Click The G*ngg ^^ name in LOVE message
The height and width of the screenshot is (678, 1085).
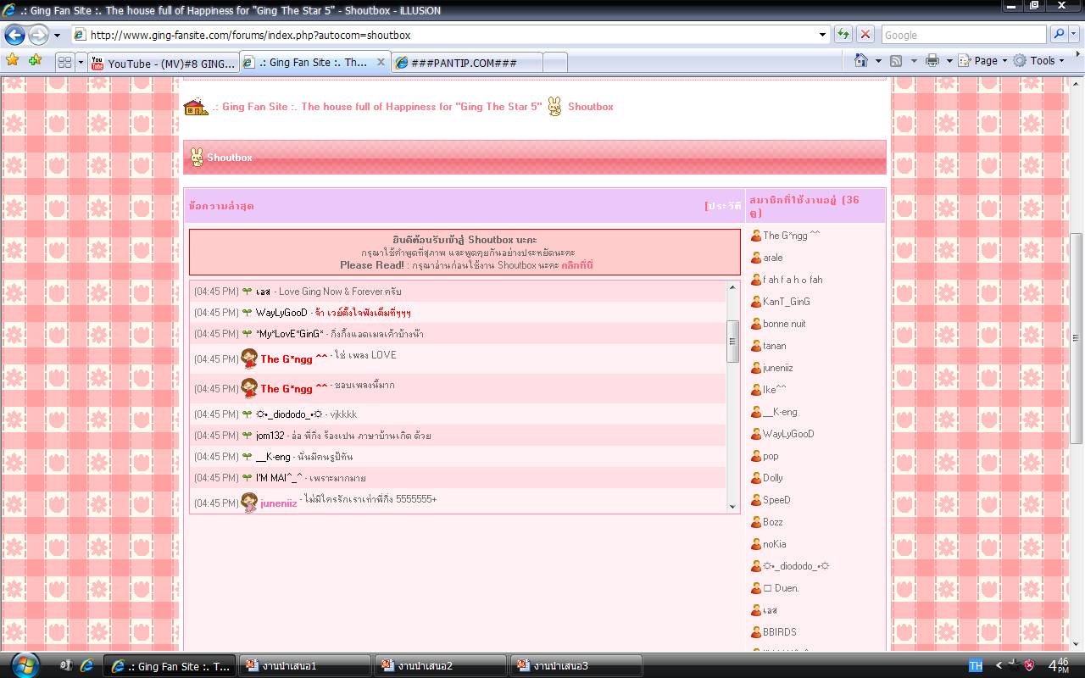coord(293,358)
